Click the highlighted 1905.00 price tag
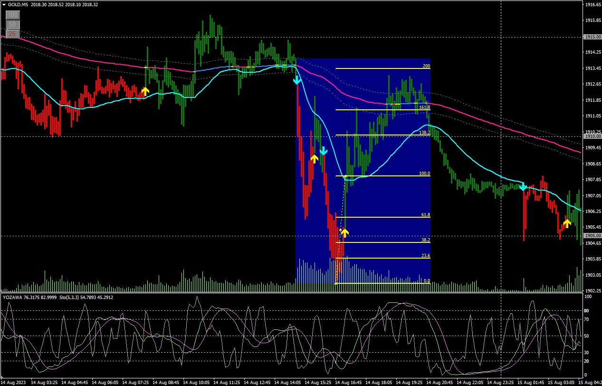 (592, 236)
